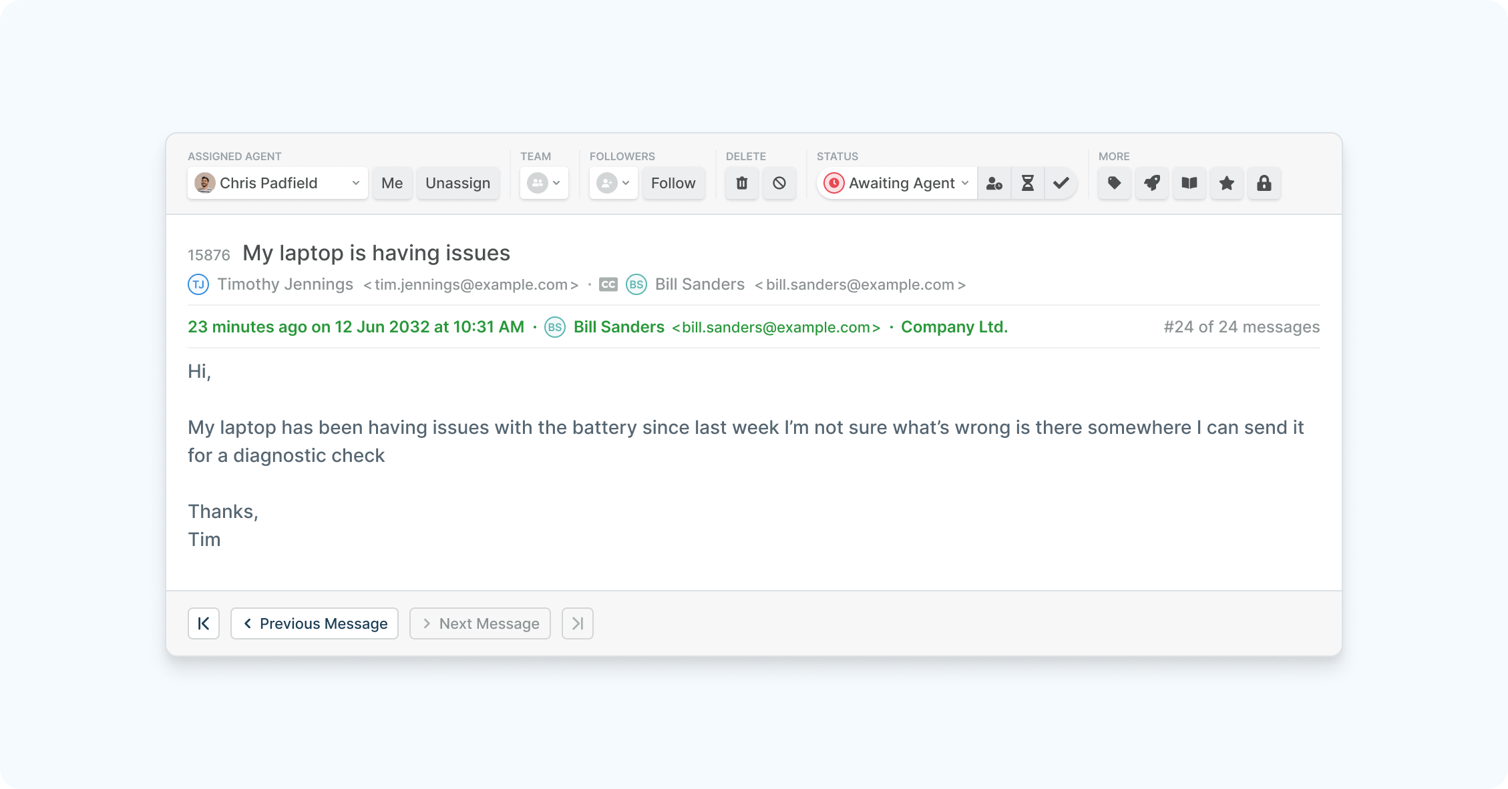This screenshot has width=1508, height=789.
Task: Expand the Followers dropdown
Action: (613, 183)
